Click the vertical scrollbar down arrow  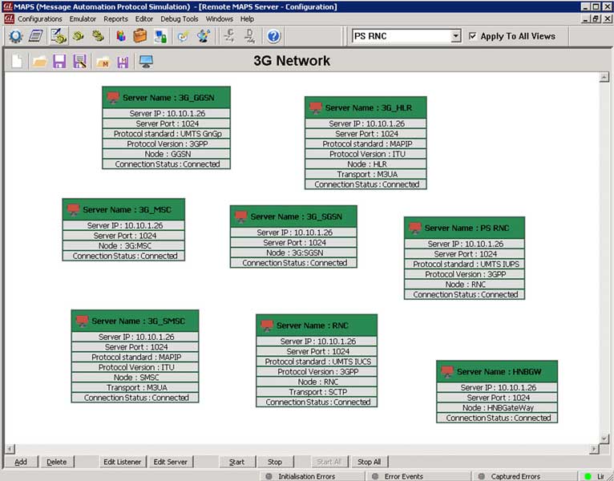(x=604, y=439)
